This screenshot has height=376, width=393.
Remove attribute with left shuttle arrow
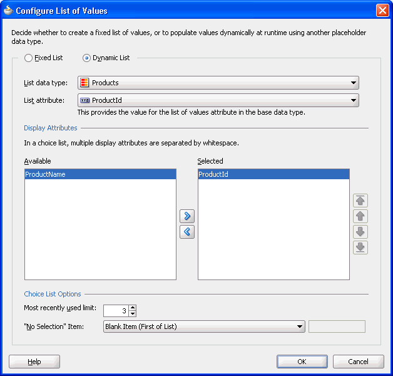187,232
